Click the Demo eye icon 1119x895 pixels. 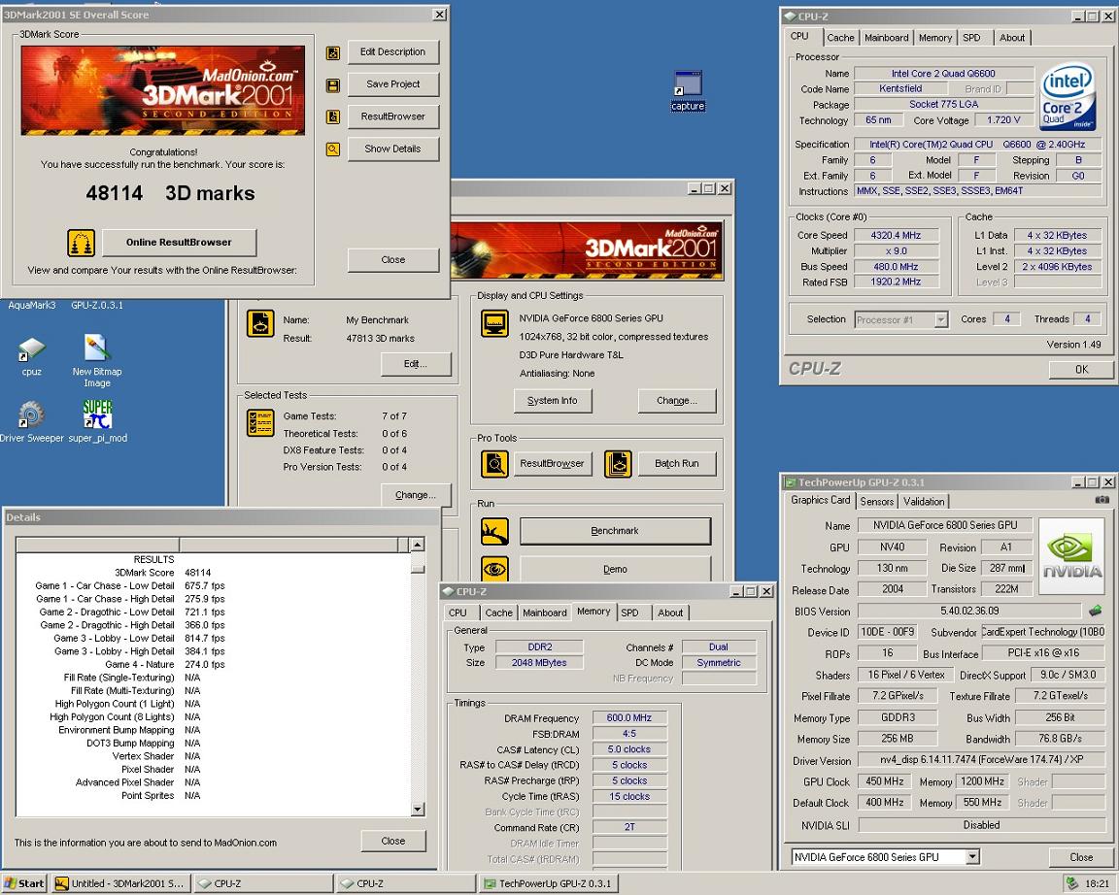(x=494, y=569)
